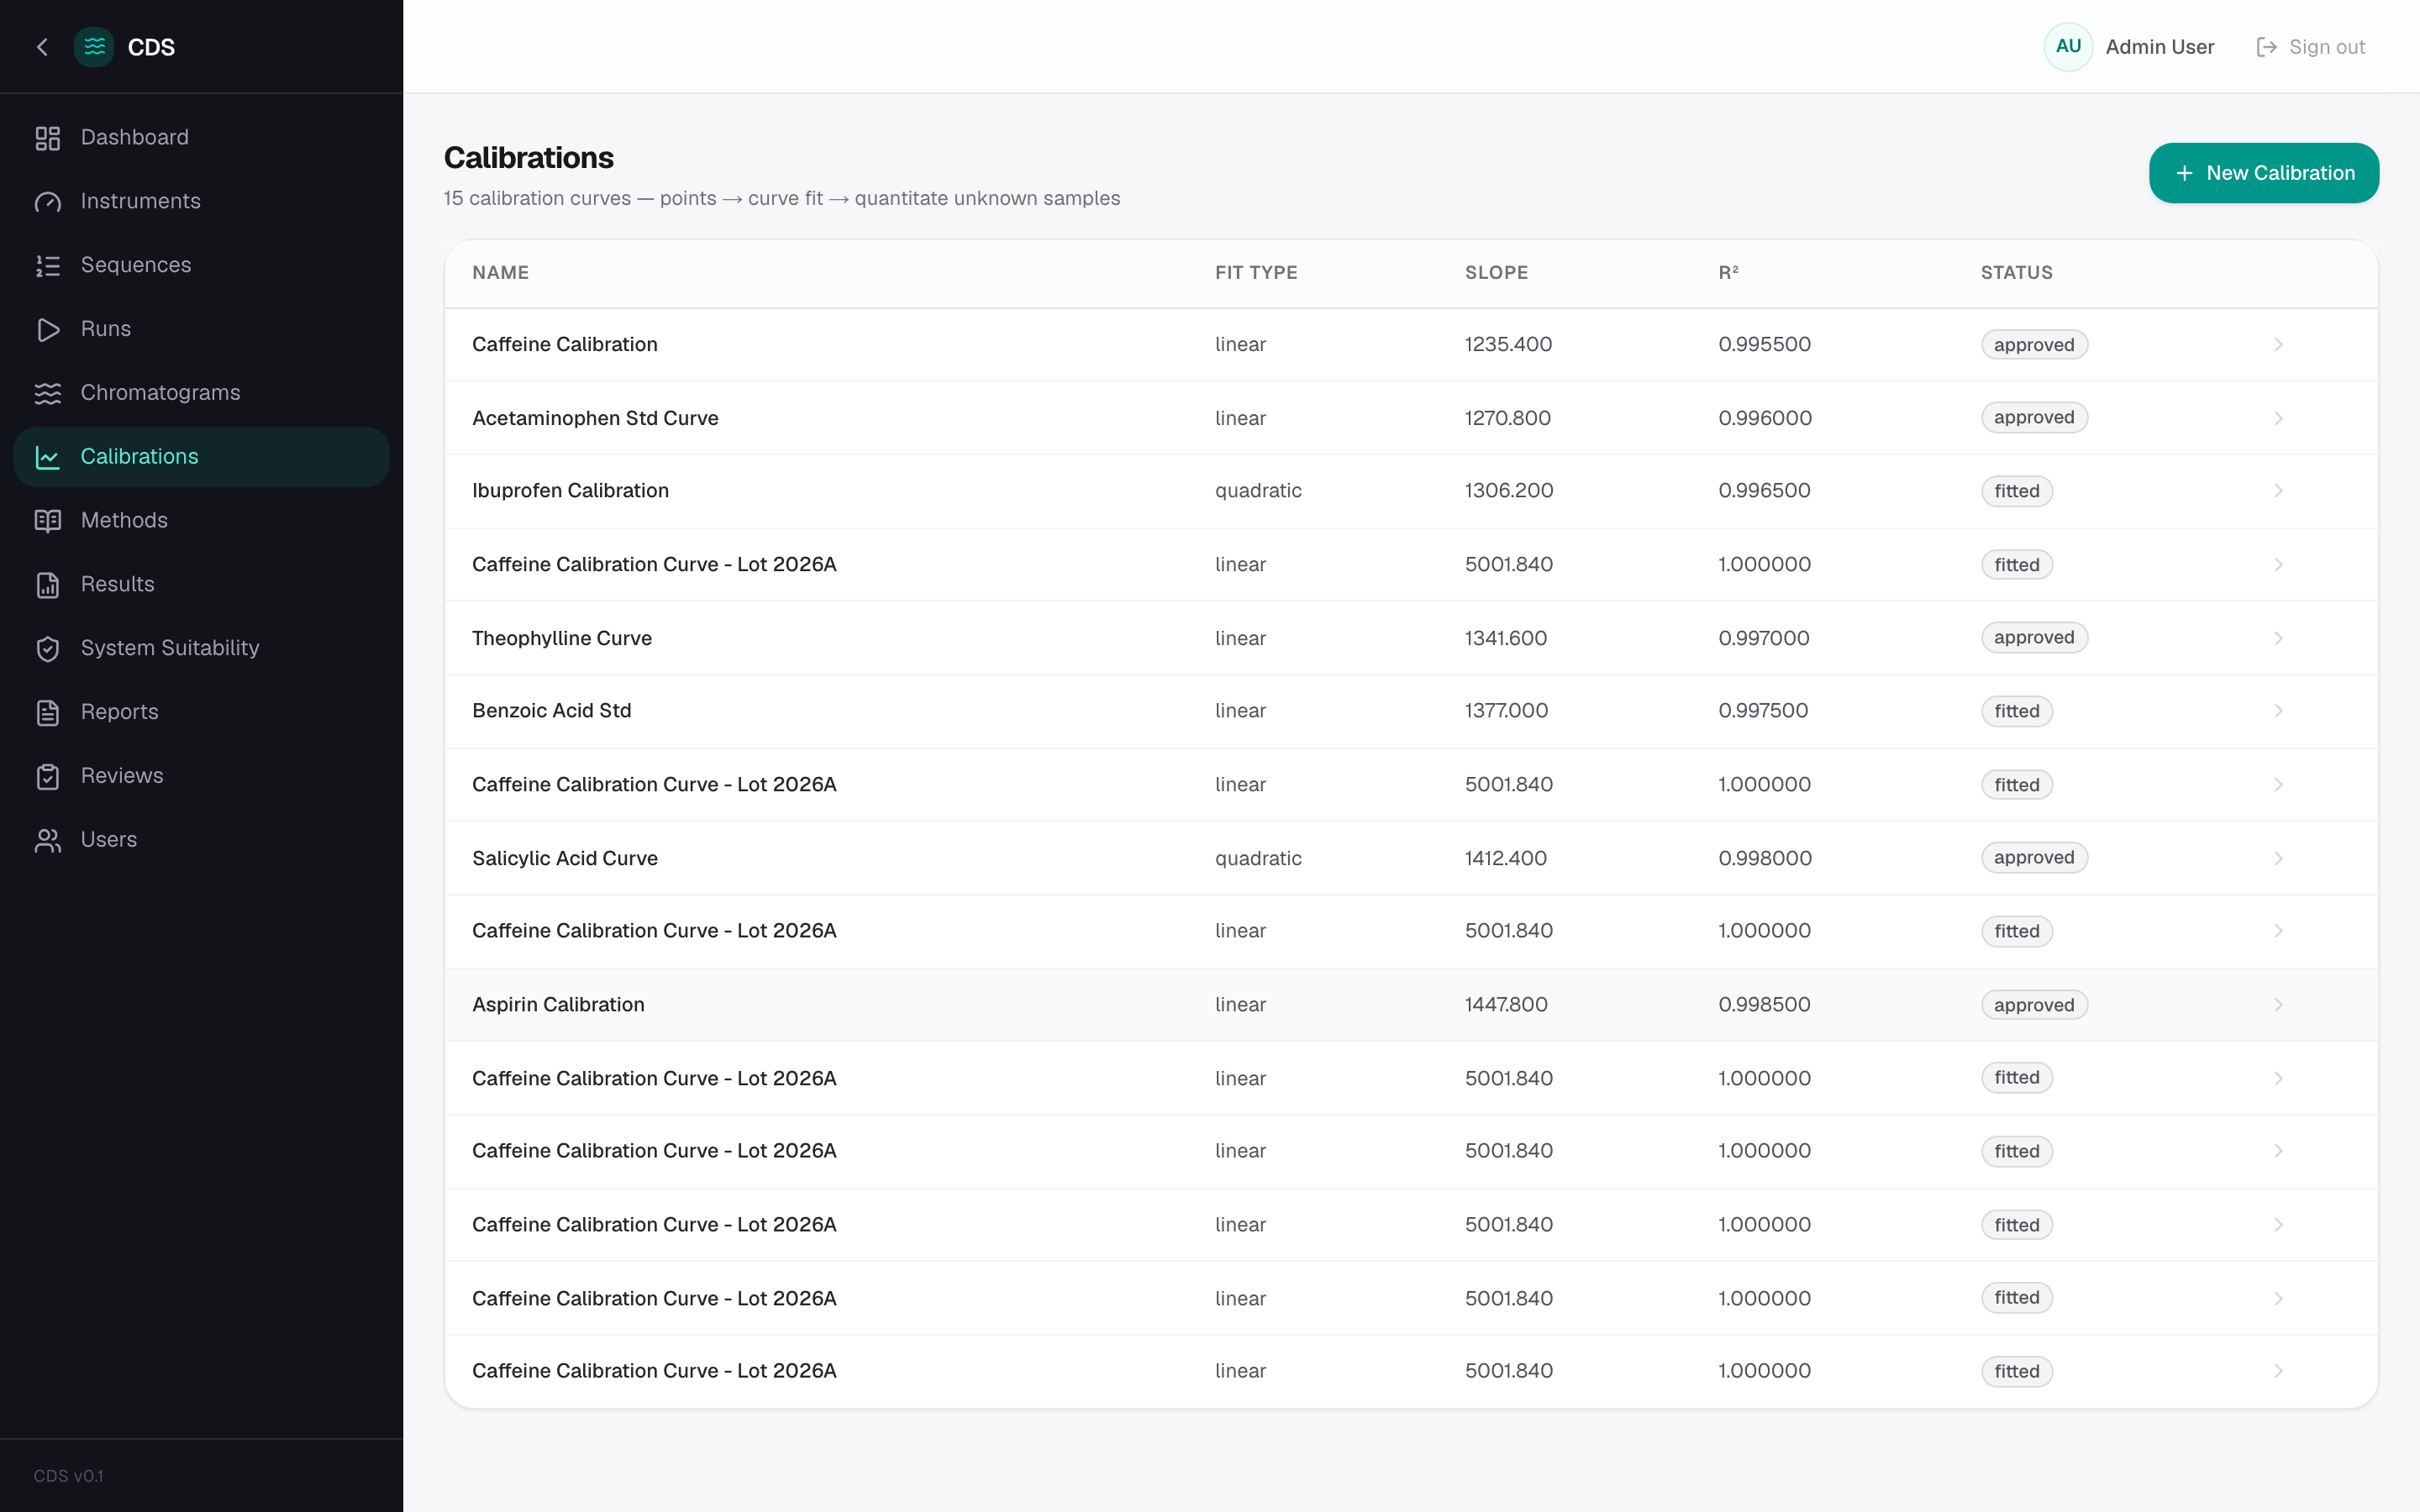Select Salicylic Acid Curve name
This screenshot has width=2420, height=1512.
click(x=565, y=858)
